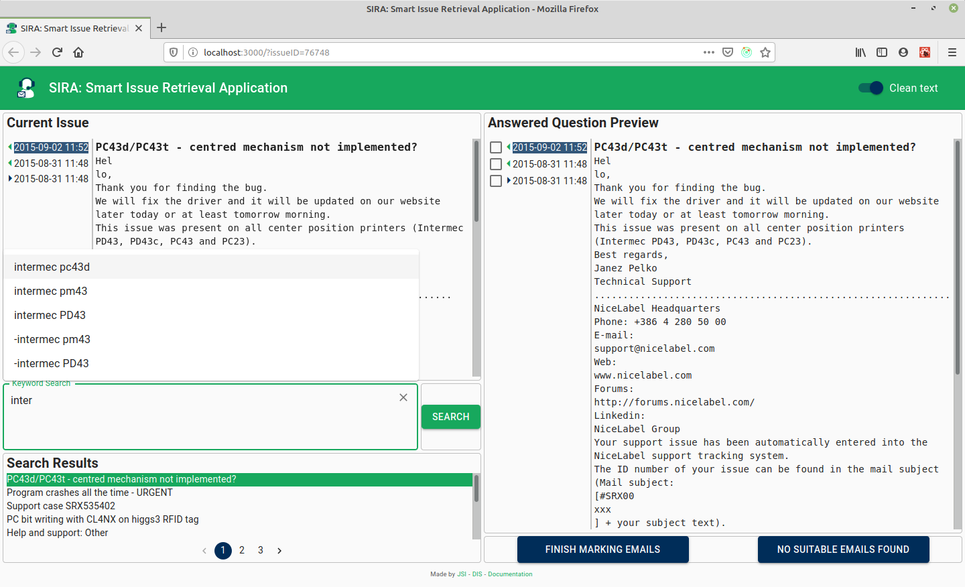965x587 pixels.
Task: Toggle the Clean text switch
Action: [x=871, y=88]
